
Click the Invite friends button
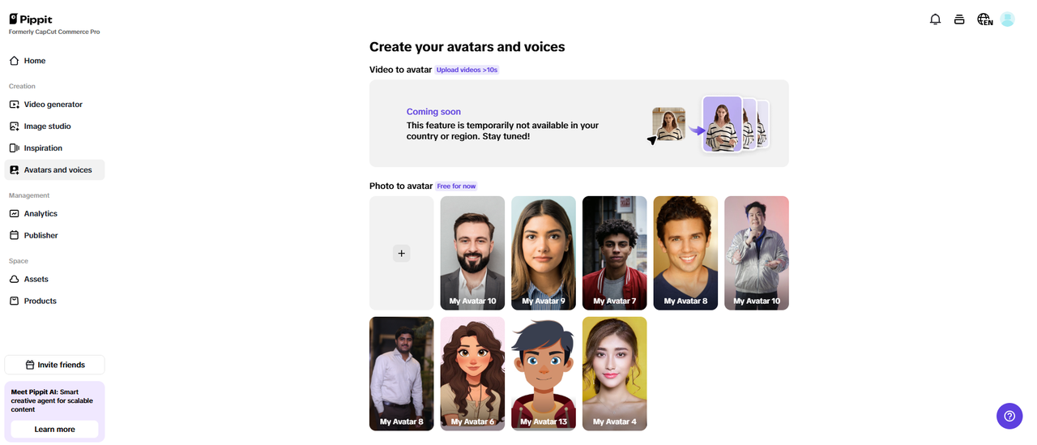(54, 365)
